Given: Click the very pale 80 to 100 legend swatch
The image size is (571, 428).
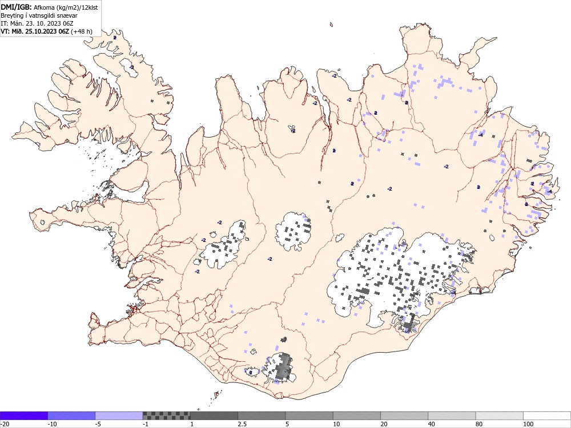Looking at the screenshot, I should click(x=499, y=415).
